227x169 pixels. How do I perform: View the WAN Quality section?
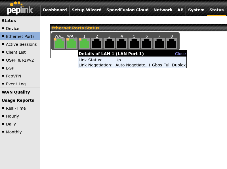tap(16, 92)
